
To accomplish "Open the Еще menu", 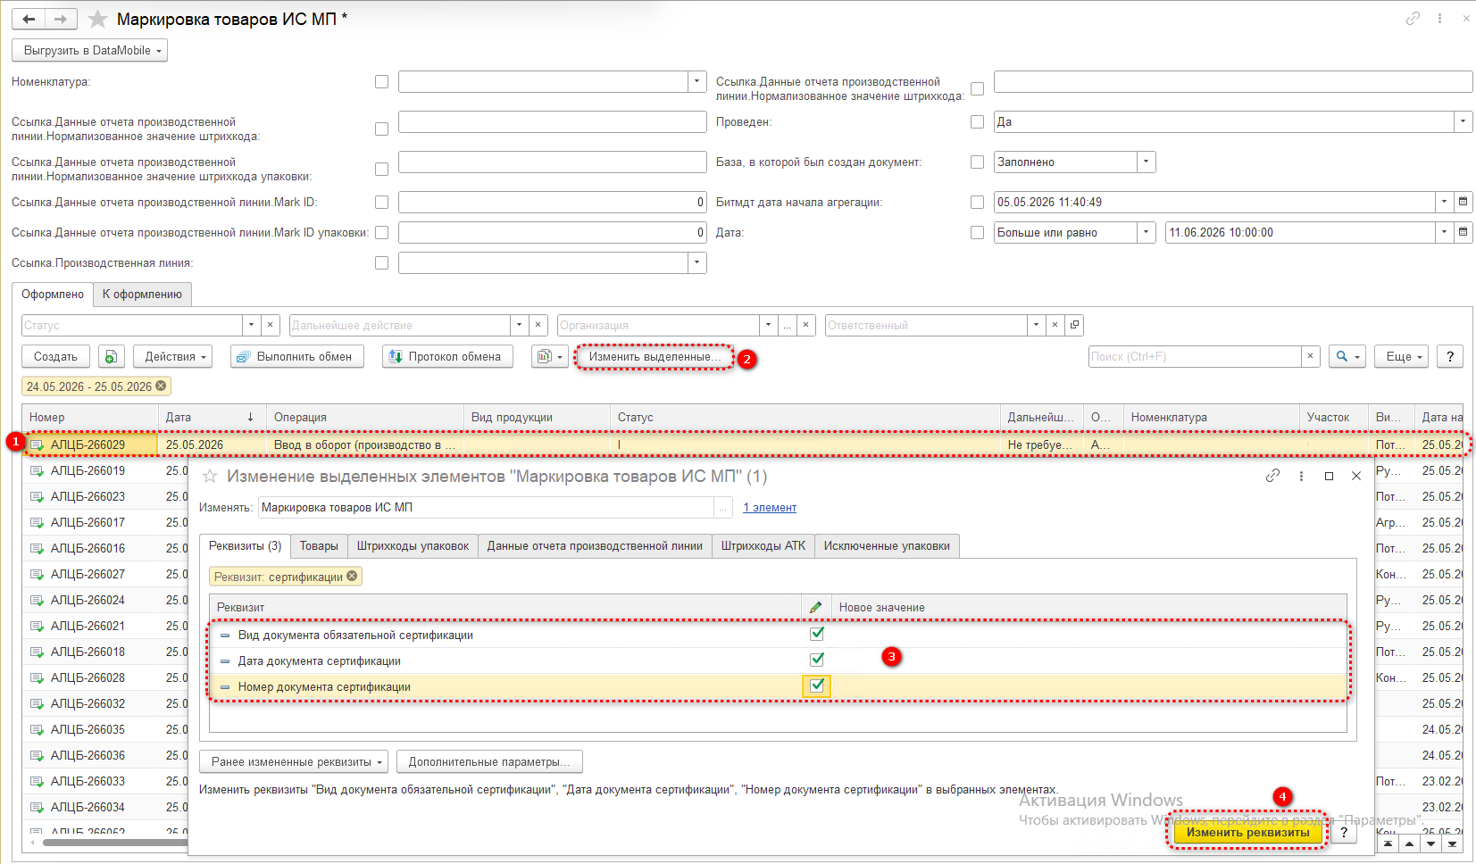I will 1403,356.
